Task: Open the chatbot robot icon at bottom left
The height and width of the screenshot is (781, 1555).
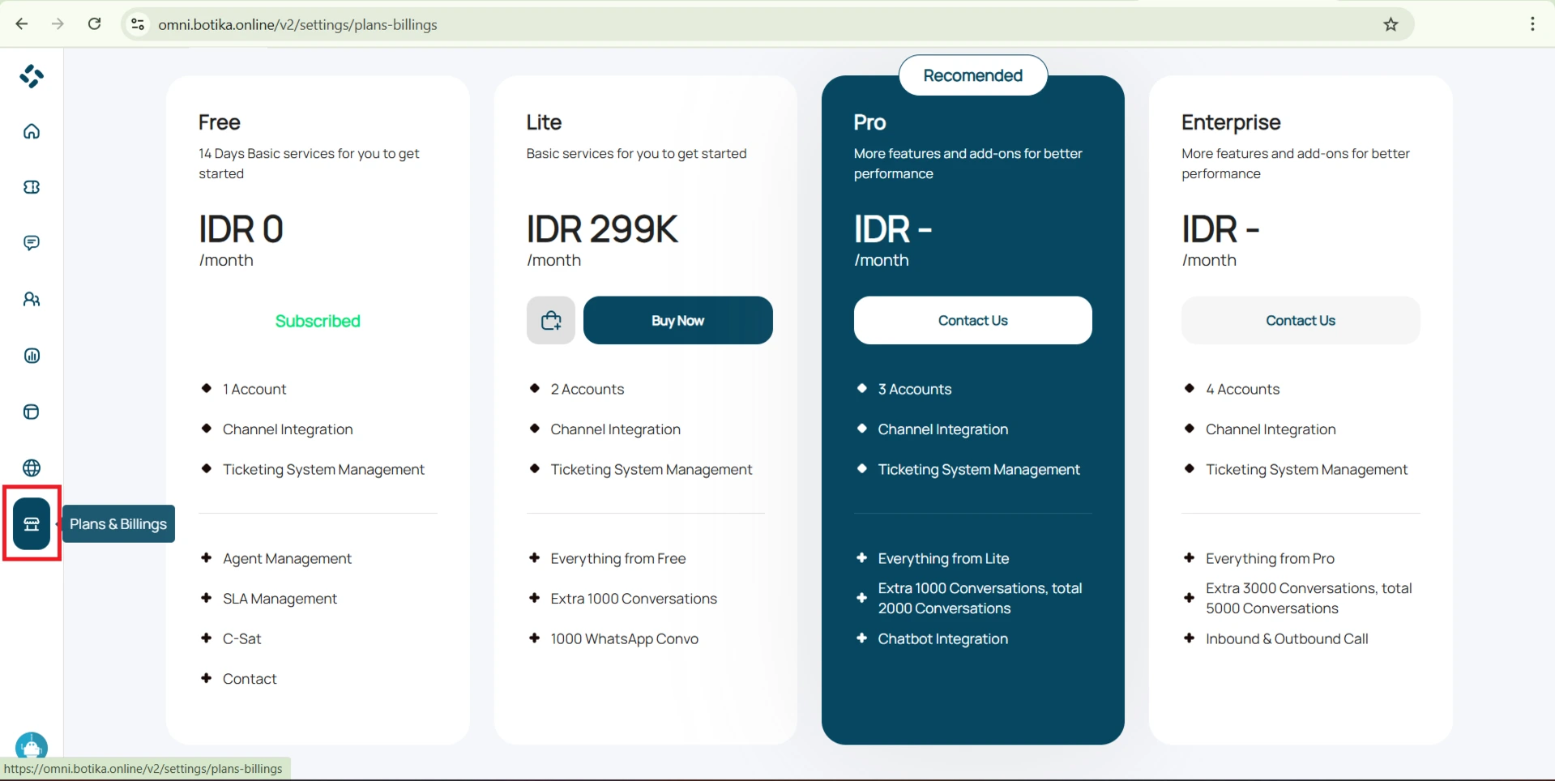Action: click(x=32, y=746)
